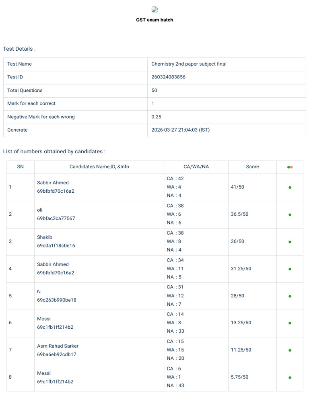Click the green status dot for score 13.25/50

tap(290, 323)
